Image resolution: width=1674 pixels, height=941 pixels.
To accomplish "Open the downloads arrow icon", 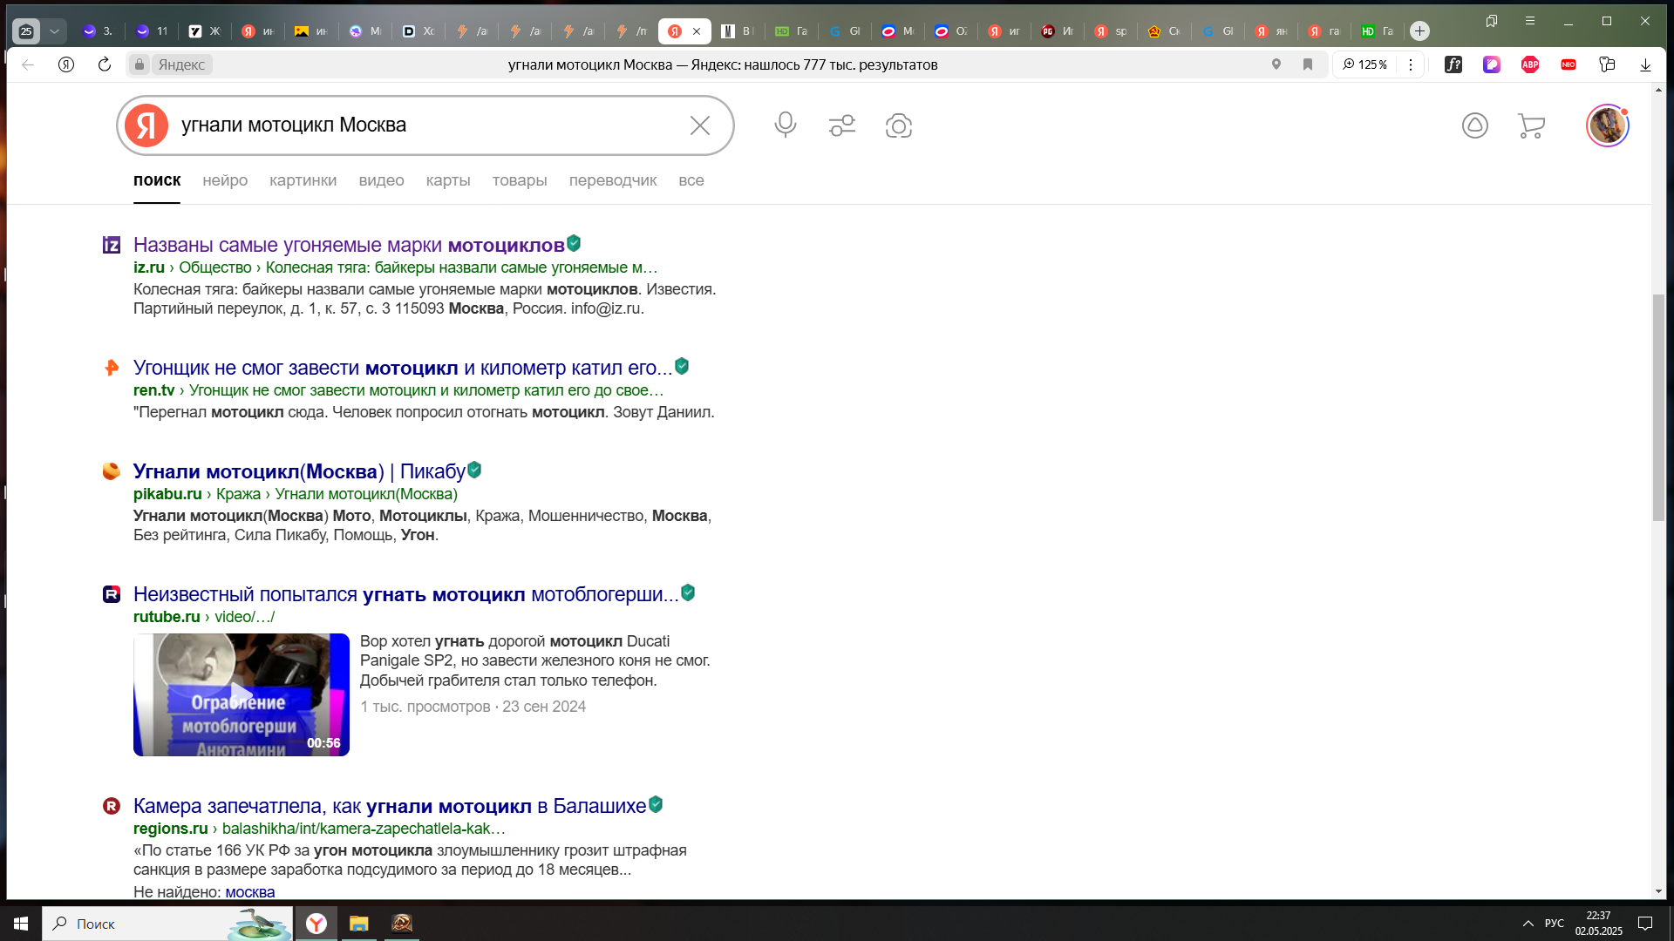I will pos(1645,64).
